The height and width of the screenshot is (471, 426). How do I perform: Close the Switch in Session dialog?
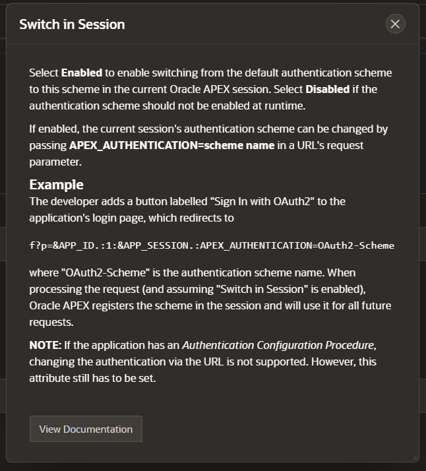396,24
